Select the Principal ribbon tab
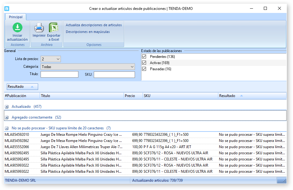 click(15, 17)
